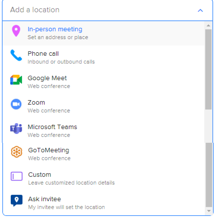Click the orange GoToMeeting flower icon
216x220 pixels.
coord(17,152)
